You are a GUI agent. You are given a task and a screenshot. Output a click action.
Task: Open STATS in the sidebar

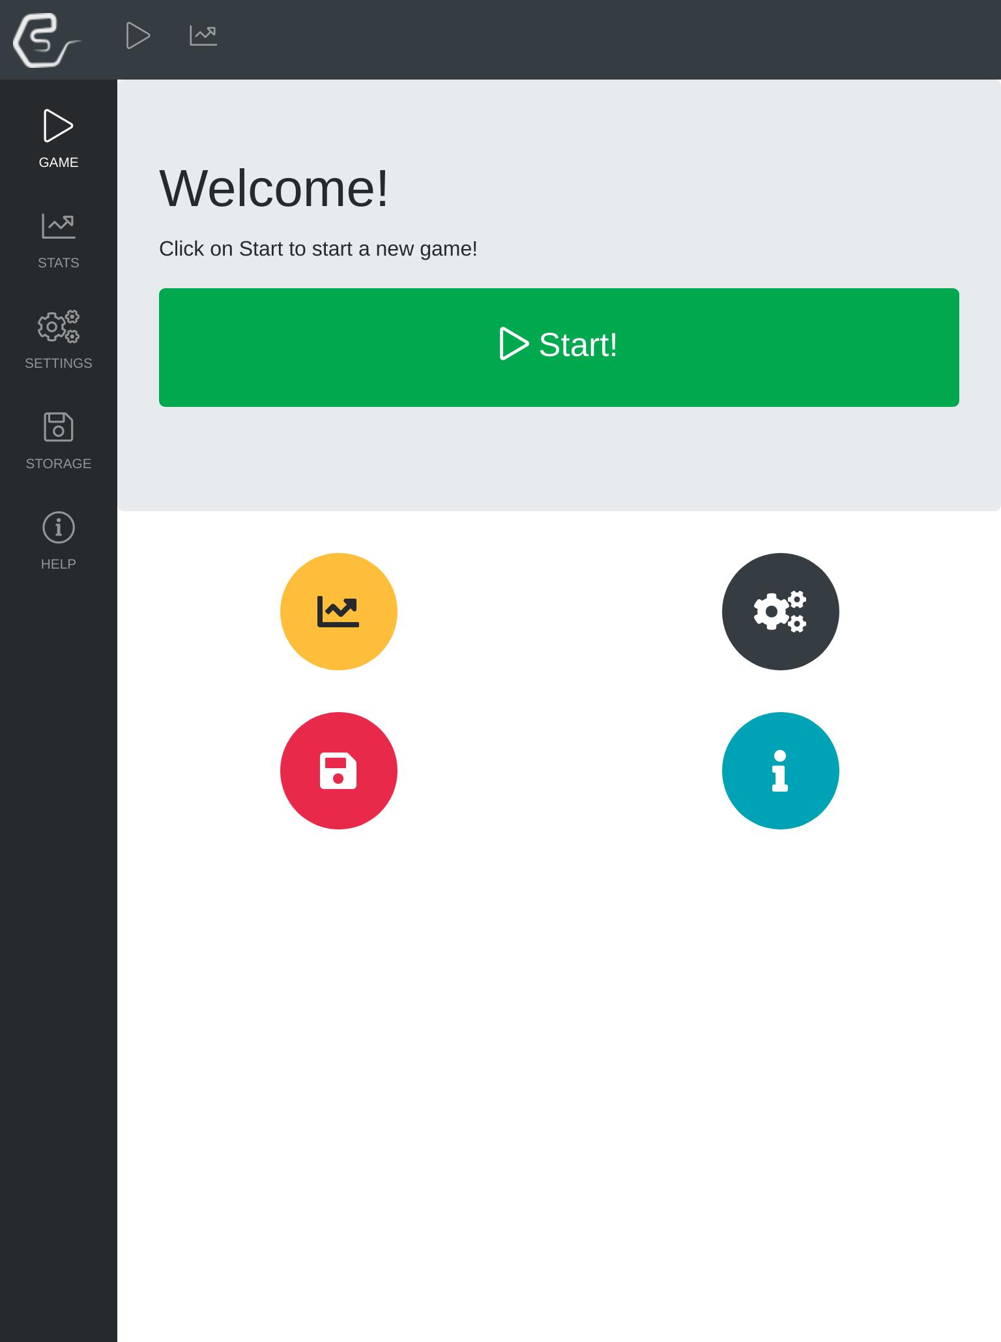coord(59,239)
